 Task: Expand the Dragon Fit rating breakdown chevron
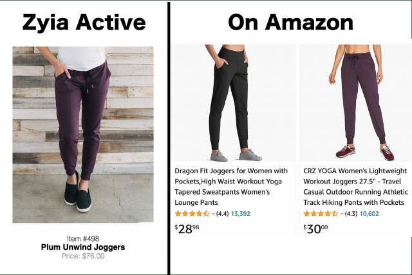pyautogui.click(x=211, y=213)
